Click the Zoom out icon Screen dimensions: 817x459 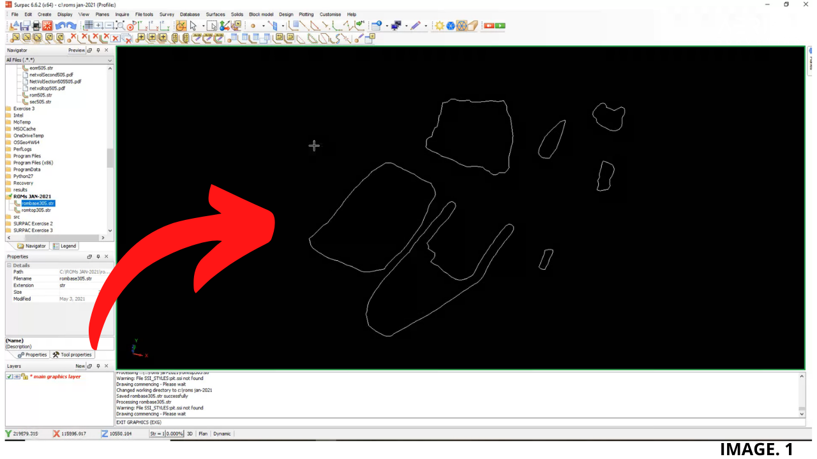pos(109,25)
